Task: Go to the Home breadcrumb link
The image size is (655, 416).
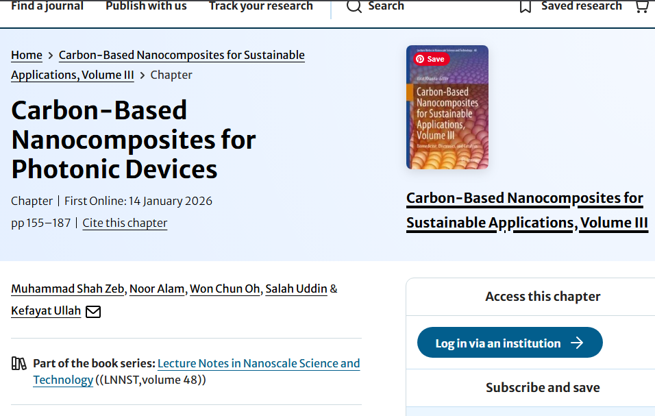Action: [27, 56]
